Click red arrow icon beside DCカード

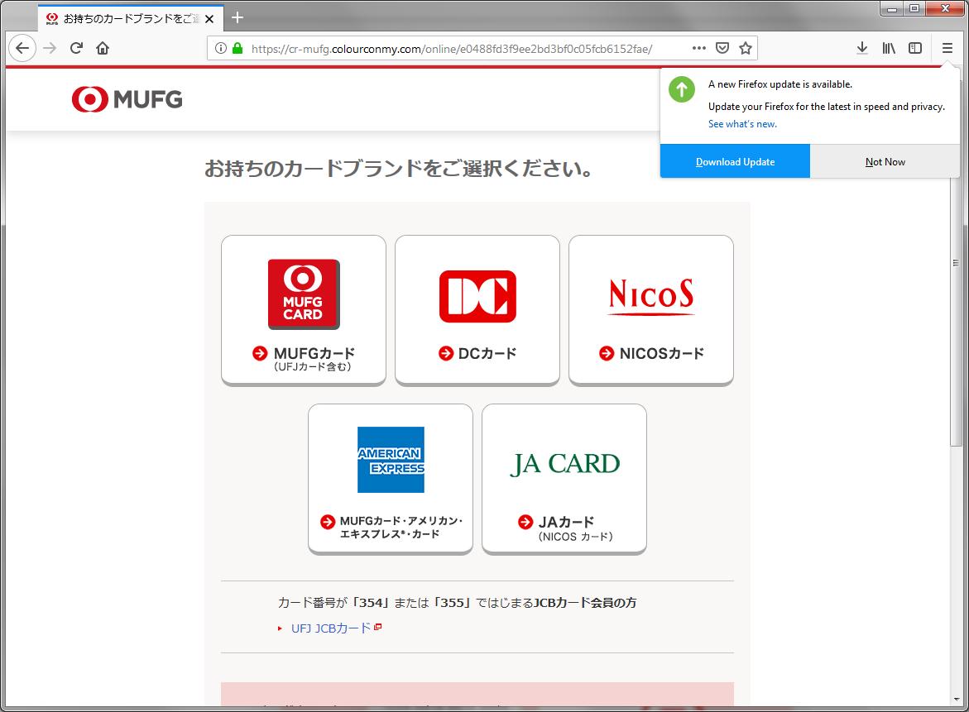pyautogui.click(x=445, y=353)
